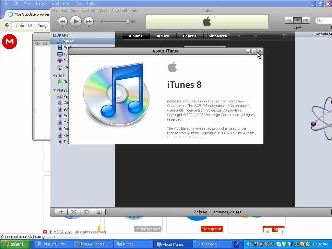The width and height of the screenshot is (332, 249).
Task: Switch iTunes to Cover Flow view
Action: [306, 20]
